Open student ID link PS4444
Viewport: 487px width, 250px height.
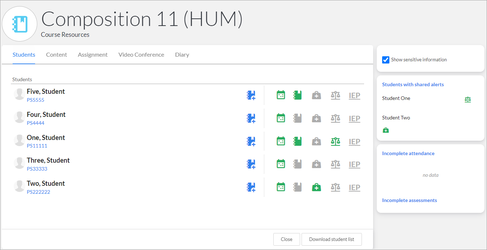(x=35, y=123)
